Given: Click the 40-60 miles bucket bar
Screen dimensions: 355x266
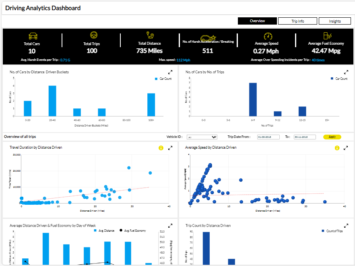Looking at the screenshot, I should pos(77,112).
